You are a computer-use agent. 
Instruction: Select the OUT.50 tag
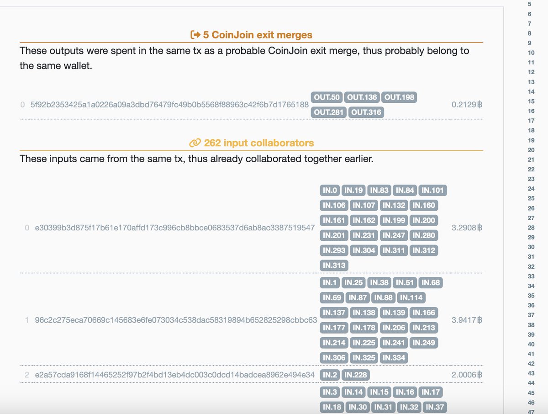coord(326,97)
